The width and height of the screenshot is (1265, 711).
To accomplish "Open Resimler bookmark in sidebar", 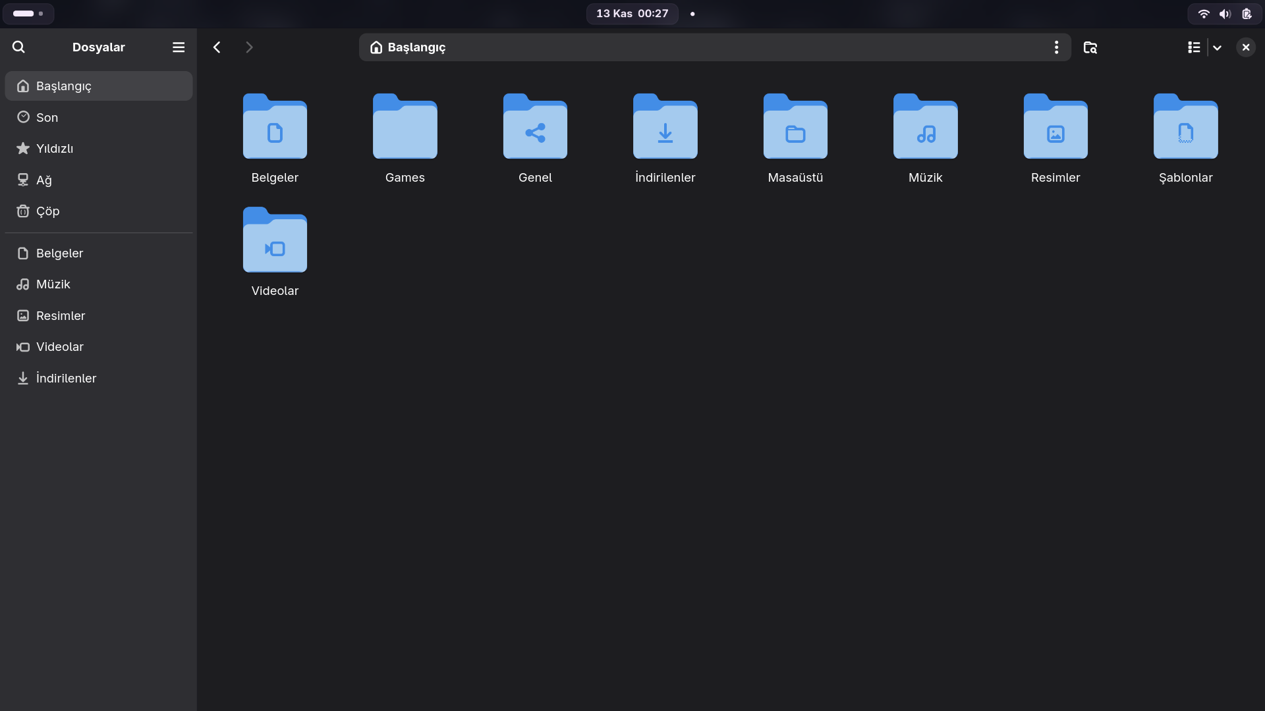I will (x=99, y=316).
